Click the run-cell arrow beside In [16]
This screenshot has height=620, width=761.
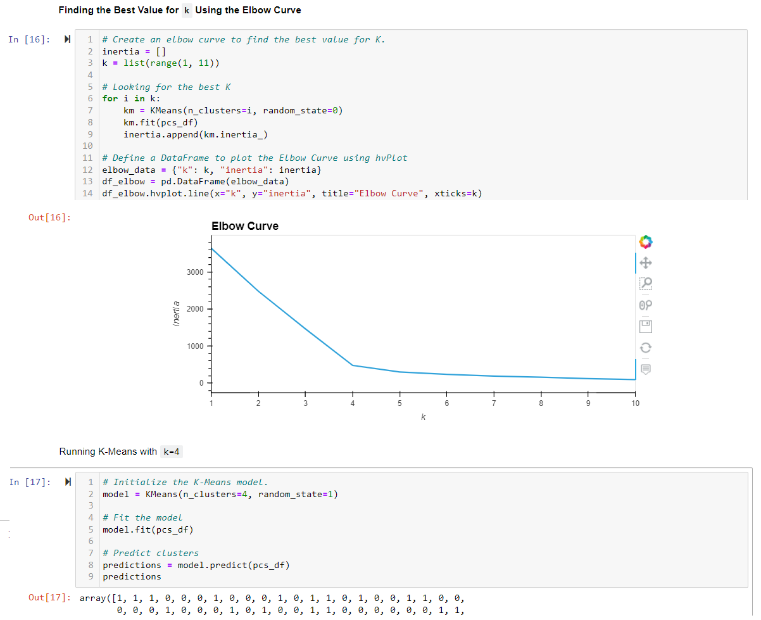point(67,39)
